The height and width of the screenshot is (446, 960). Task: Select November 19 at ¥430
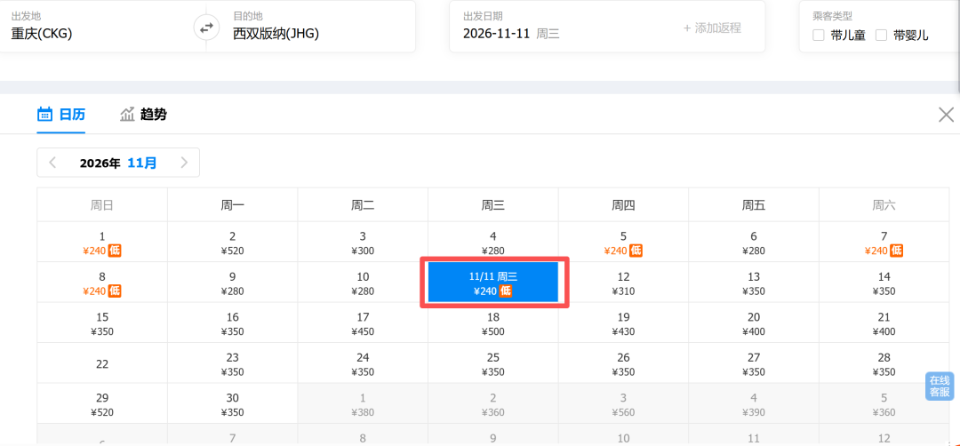(x=623, y=323)
